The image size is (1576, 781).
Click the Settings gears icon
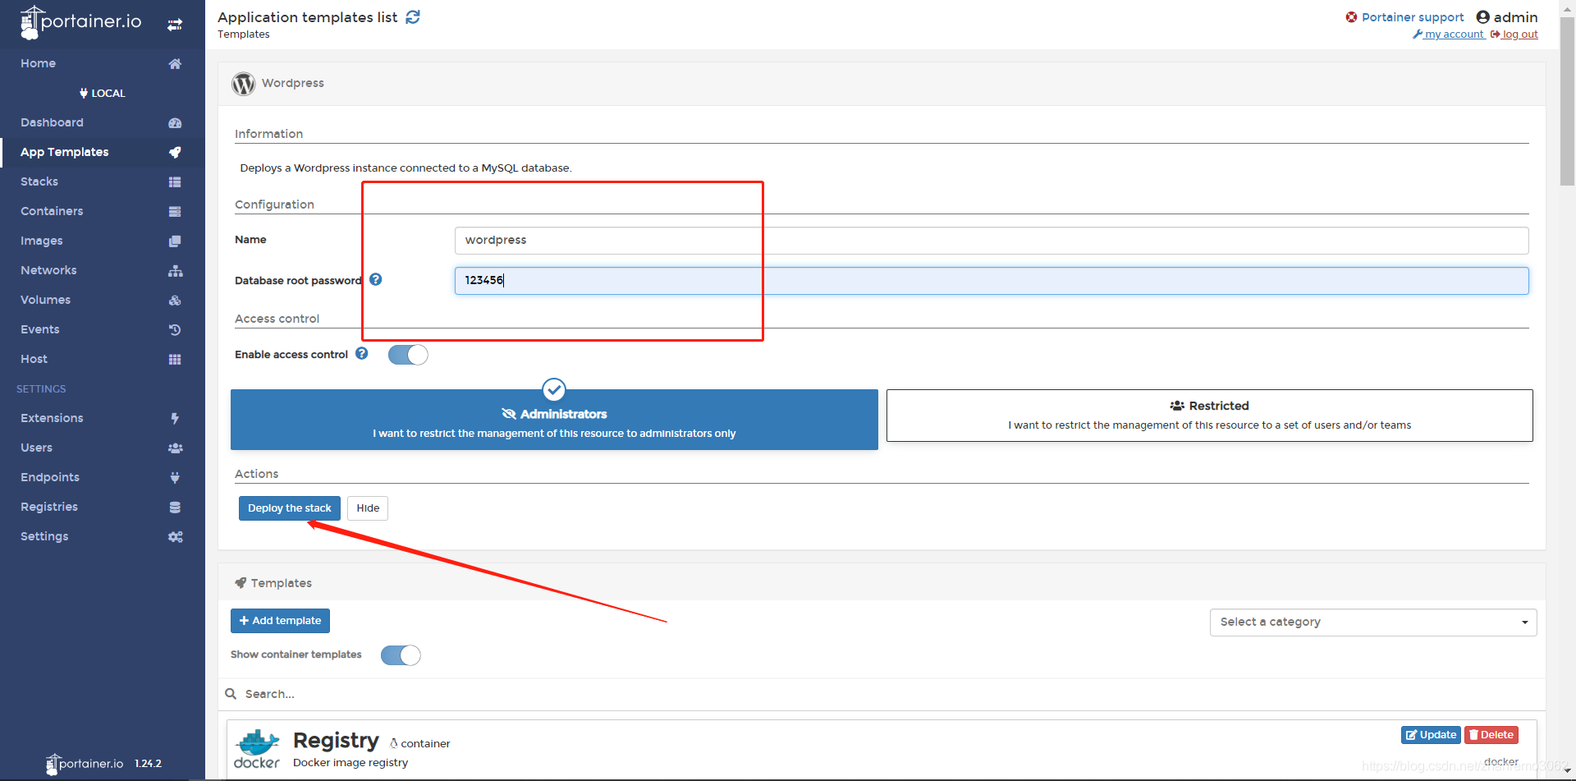[175, 537]
